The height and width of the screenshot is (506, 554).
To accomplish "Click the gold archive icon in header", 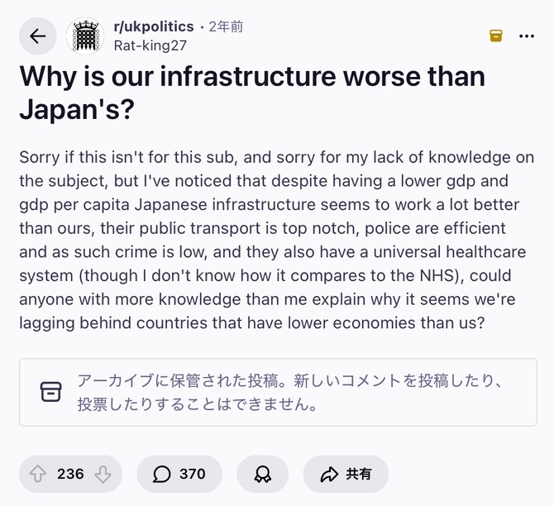I will (x=495, y=36).
